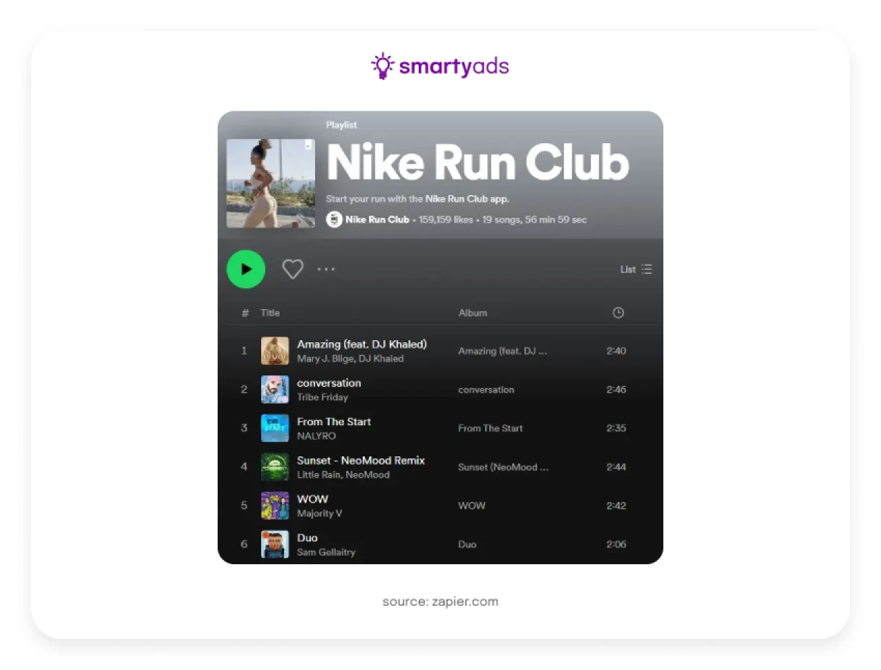Open the Sunset (NeoMood ... album link
The image size is (881, 670).
(503, 467)
